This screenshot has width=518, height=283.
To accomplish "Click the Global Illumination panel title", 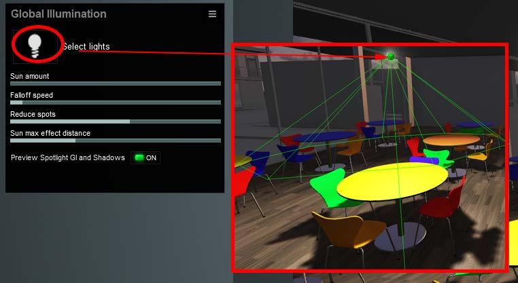I will (x=59, y=14).
